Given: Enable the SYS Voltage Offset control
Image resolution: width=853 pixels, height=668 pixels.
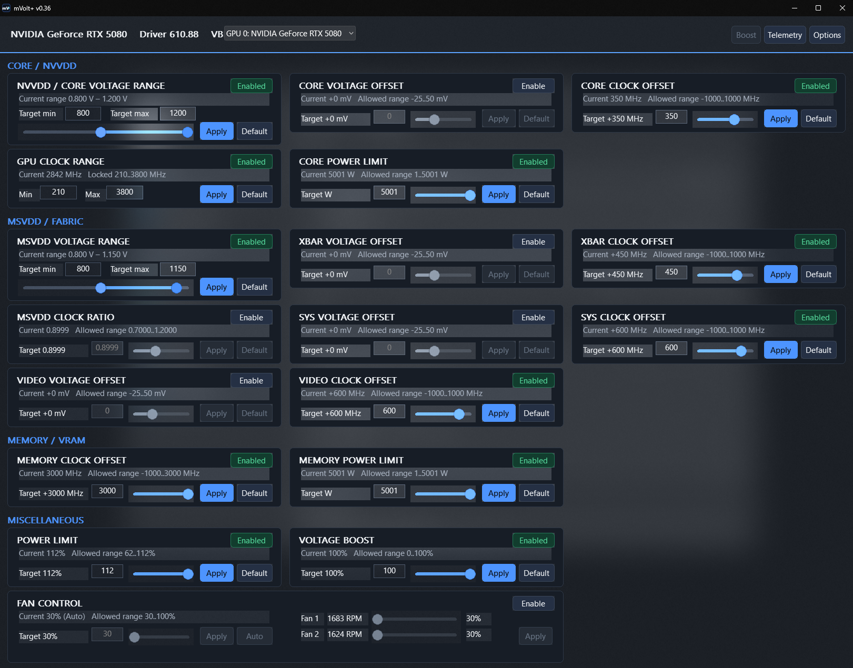Looking at the screenshot, I should tap(533, 318).
